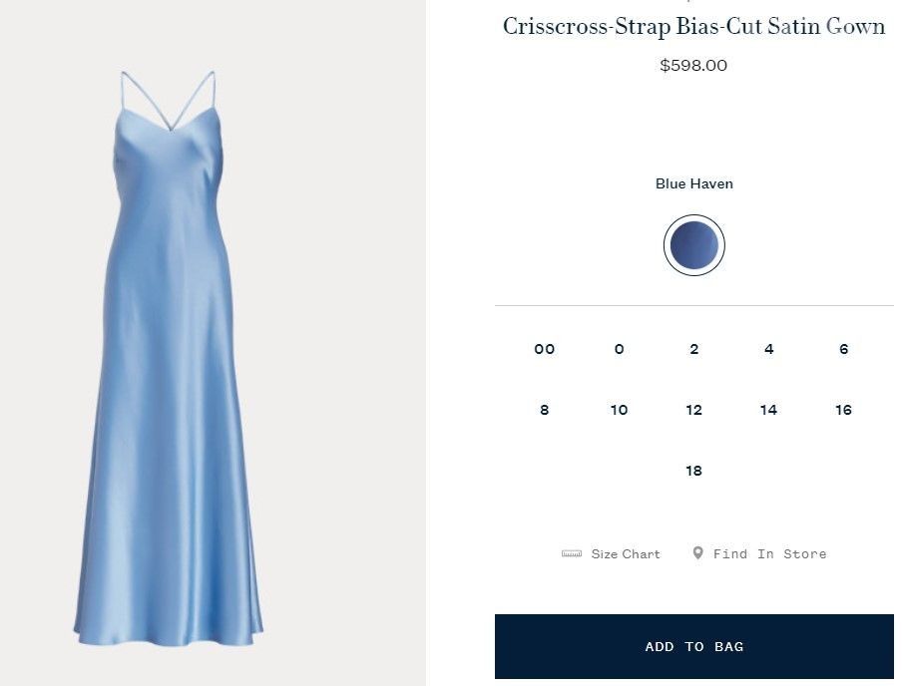
Task: Choose size 8
Action: click(544, 410)
